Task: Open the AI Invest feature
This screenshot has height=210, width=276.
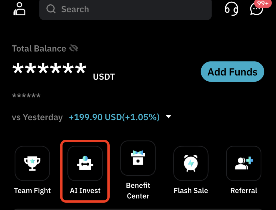Action: [x=85, y=163]
